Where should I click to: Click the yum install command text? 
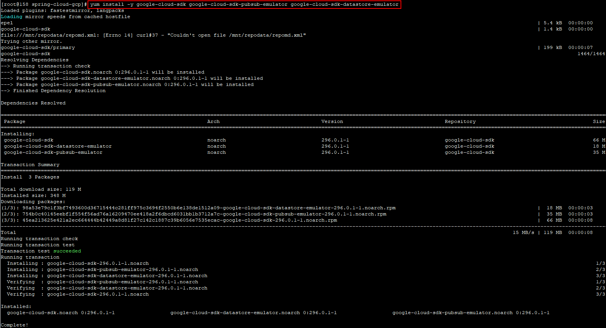(244, 5)
